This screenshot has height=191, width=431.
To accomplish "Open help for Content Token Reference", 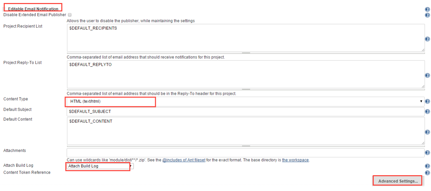I will 427,173.
